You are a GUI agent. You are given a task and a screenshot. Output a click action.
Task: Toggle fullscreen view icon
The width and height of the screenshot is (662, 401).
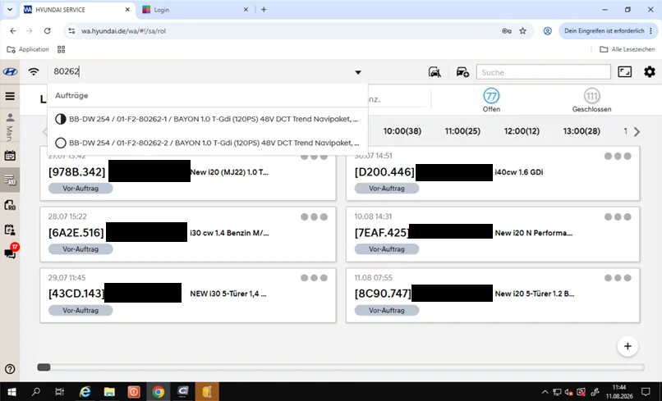coord(624,71)
